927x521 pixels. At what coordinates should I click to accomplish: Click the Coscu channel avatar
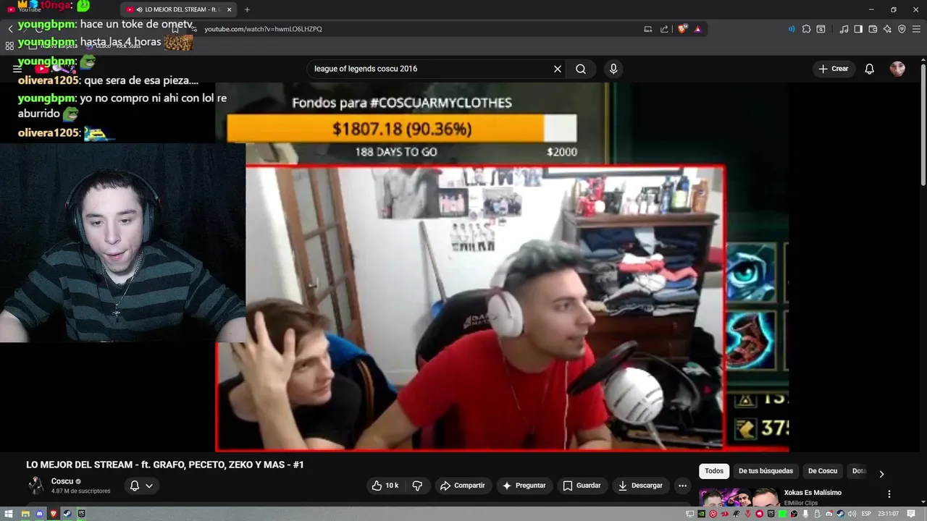pyautogui.click(x=35, y=486)
